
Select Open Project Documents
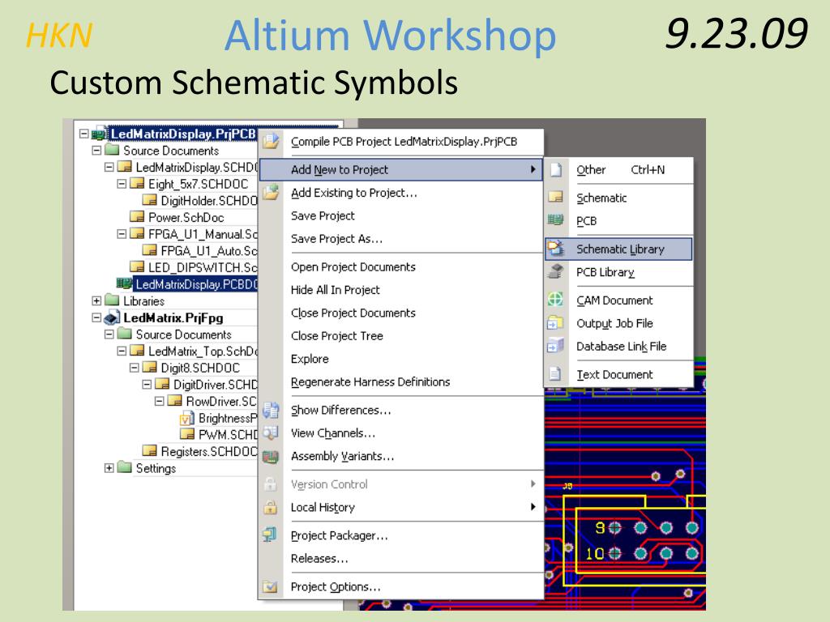point(353,267)
